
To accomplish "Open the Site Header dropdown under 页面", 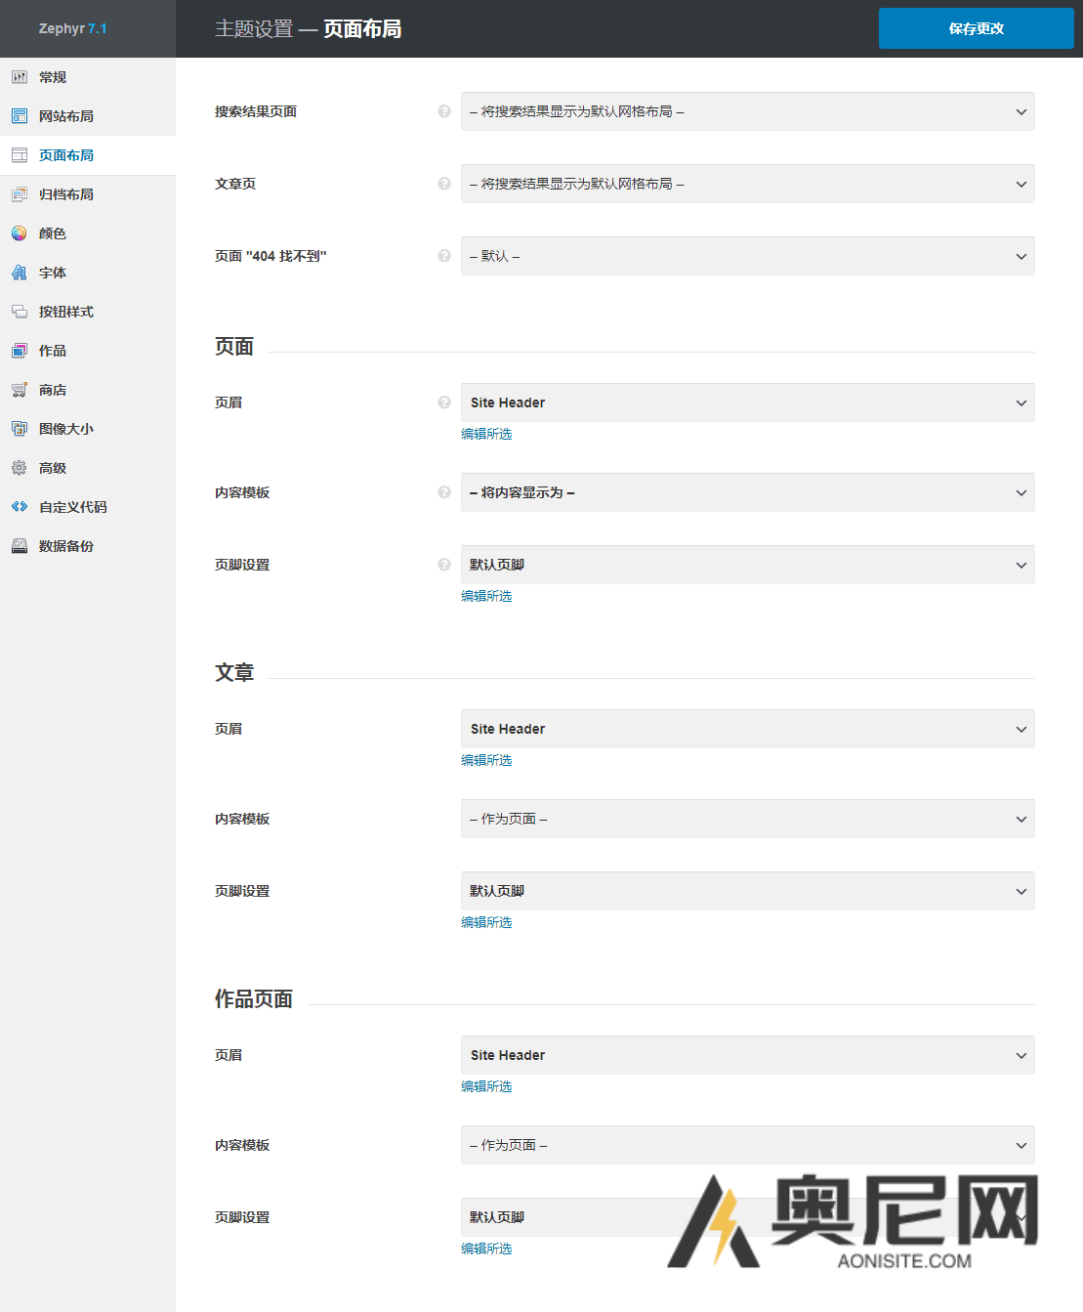I will (747, 402).
